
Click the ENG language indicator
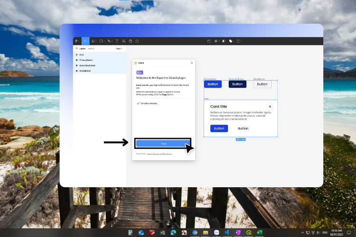(325, 232)
